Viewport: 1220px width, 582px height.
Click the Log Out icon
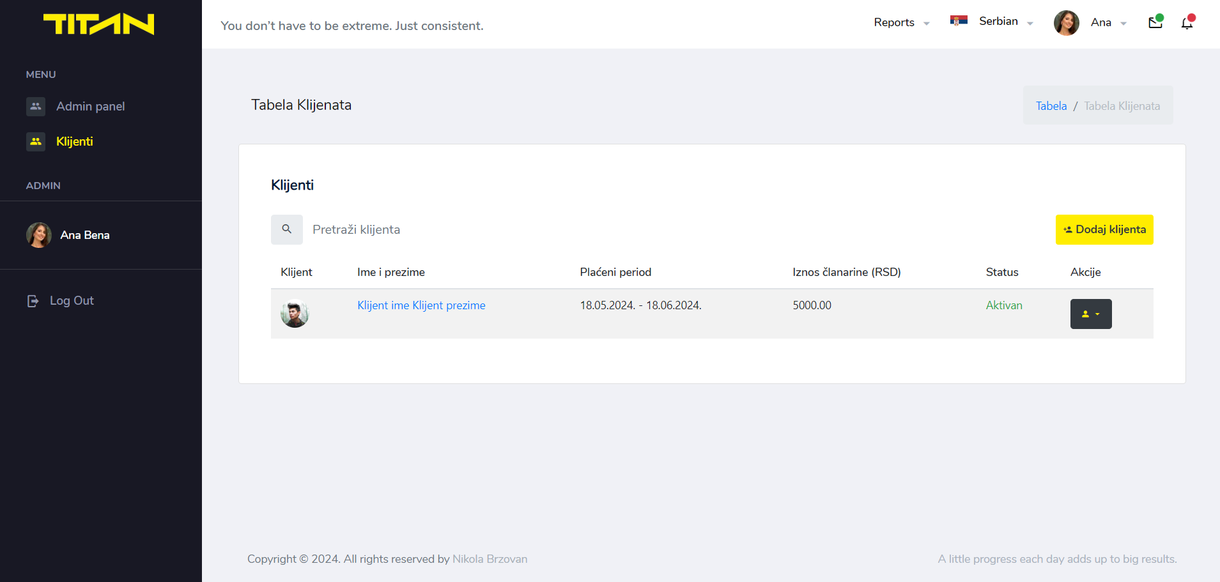click(x=33, y=301)
